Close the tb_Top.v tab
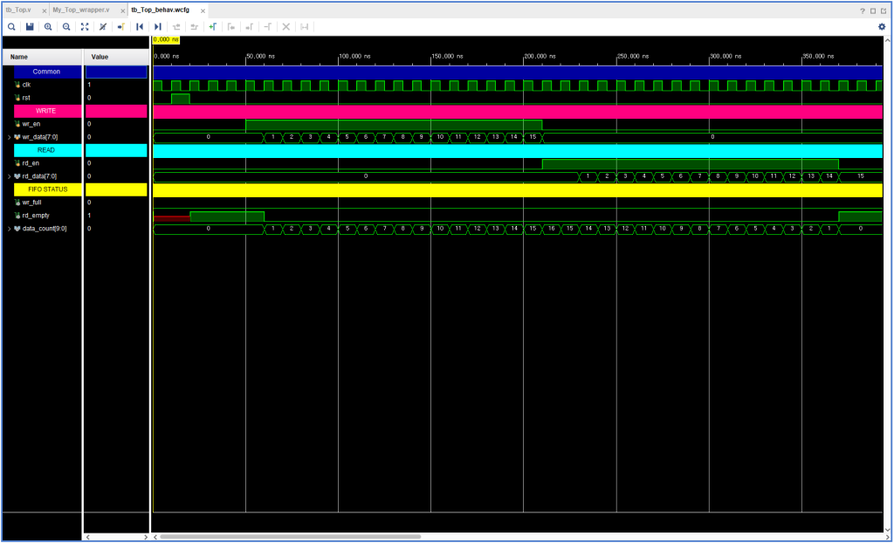 [44, 10]
